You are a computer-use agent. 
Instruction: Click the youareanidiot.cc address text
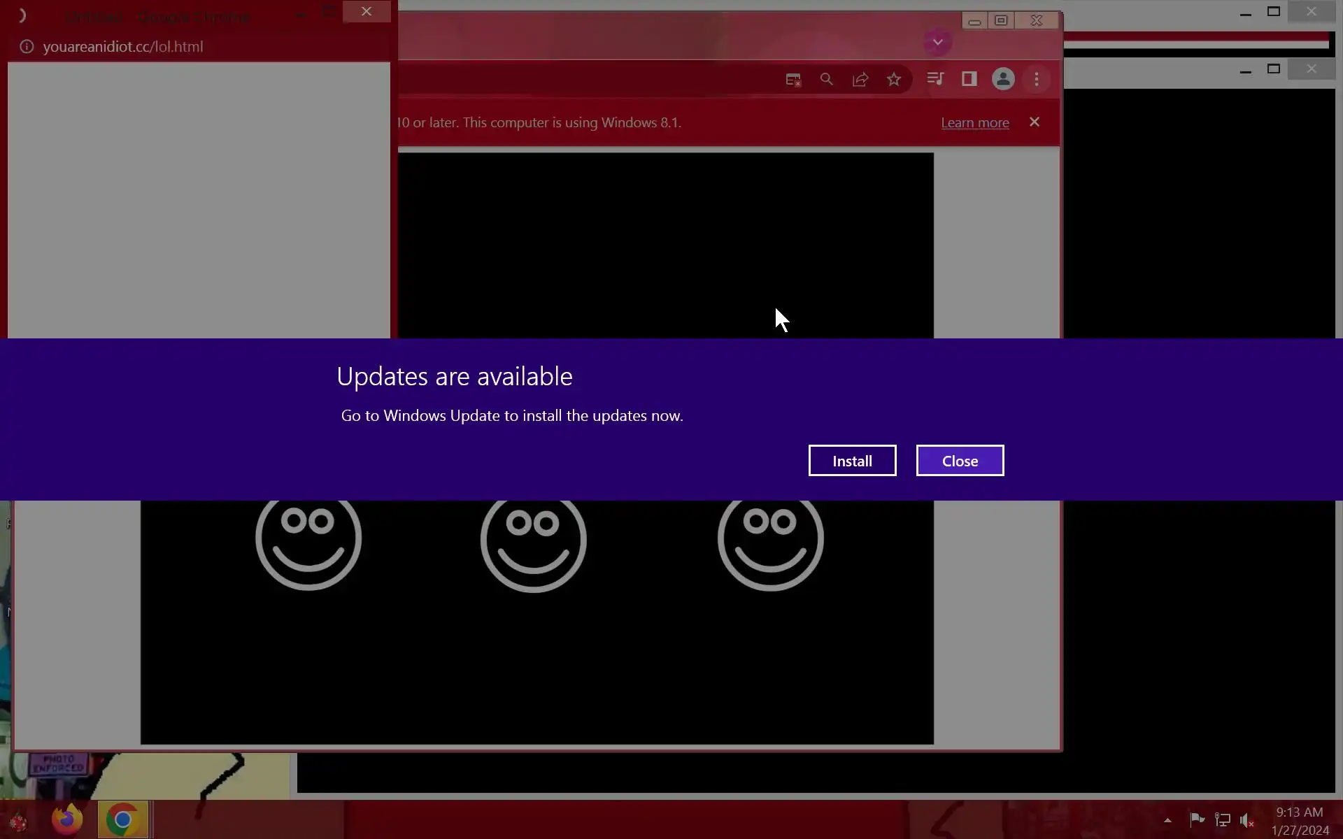coord(123,47)
